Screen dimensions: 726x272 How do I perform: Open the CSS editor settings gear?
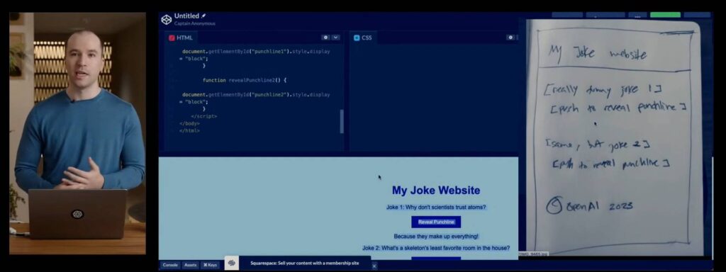pos(510,38)
